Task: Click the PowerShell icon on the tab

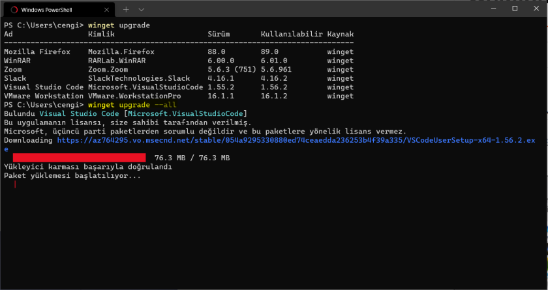Action: tap(14, 10)
